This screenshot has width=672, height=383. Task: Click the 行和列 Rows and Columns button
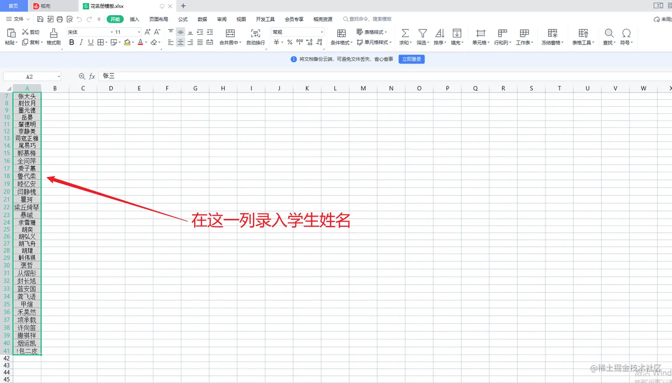tap(502, 36)
